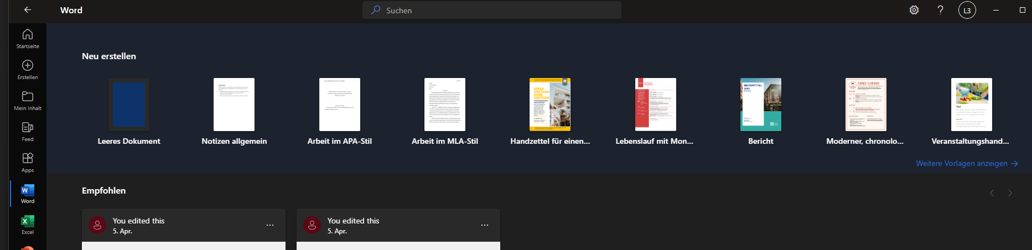1032x250 pixels.
Task: Open more options on second recommended card
Action: 485,225
